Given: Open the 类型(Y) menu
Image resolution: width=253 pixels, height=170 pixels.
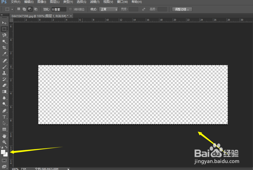Looking at the screenshot, I should tap(68, 2).
